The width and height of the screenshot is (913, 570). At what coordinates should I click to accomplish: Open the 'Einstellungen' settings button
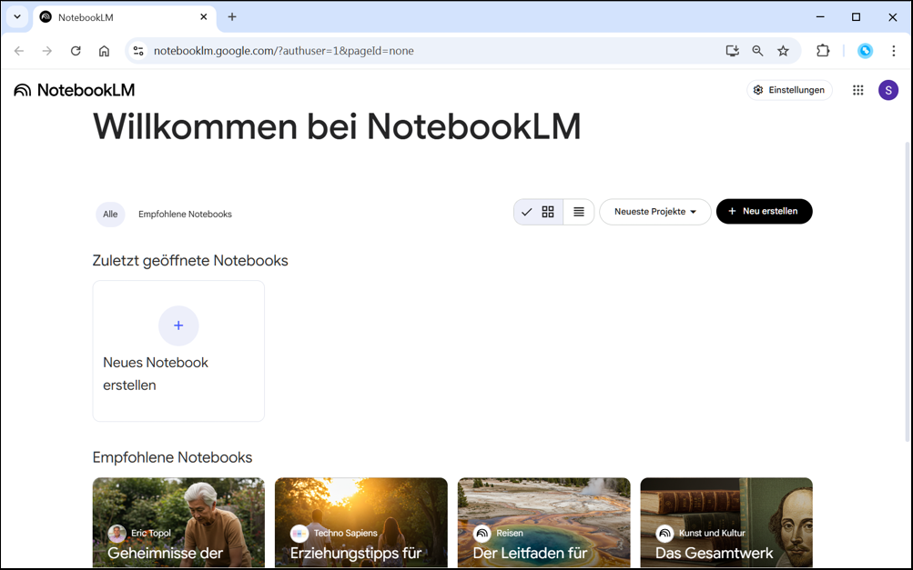pyautogui.click(x=789, y=90)
